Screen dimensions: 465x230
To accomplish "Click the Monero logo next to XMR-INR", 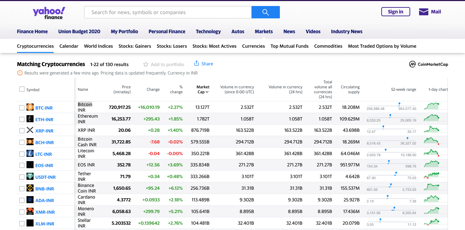I will coord(30,211).
